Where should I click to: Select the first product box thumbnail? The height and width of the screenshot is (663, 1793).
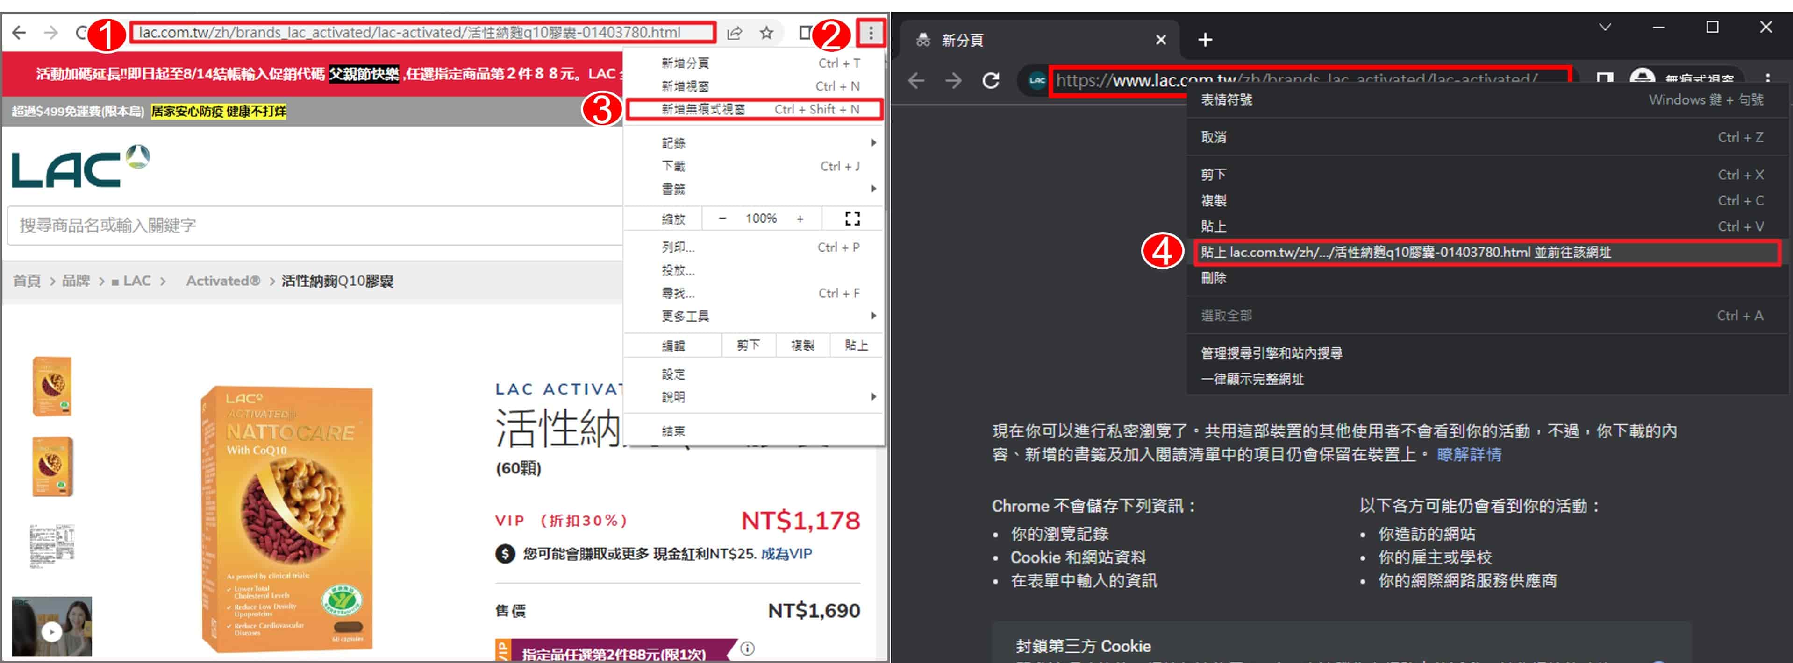[x=52, y=386]
